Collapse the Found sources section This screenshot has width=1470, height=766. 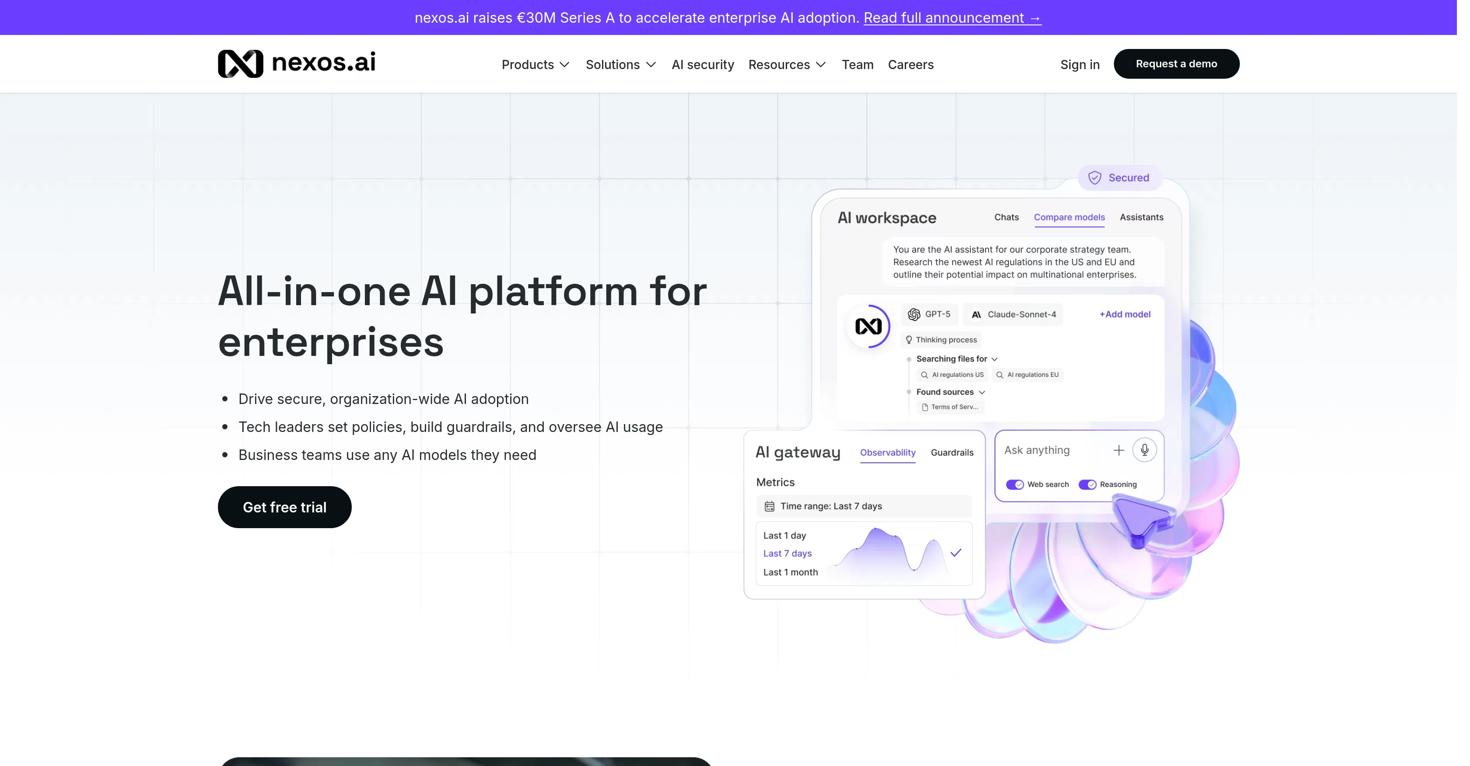click(982, 392)
